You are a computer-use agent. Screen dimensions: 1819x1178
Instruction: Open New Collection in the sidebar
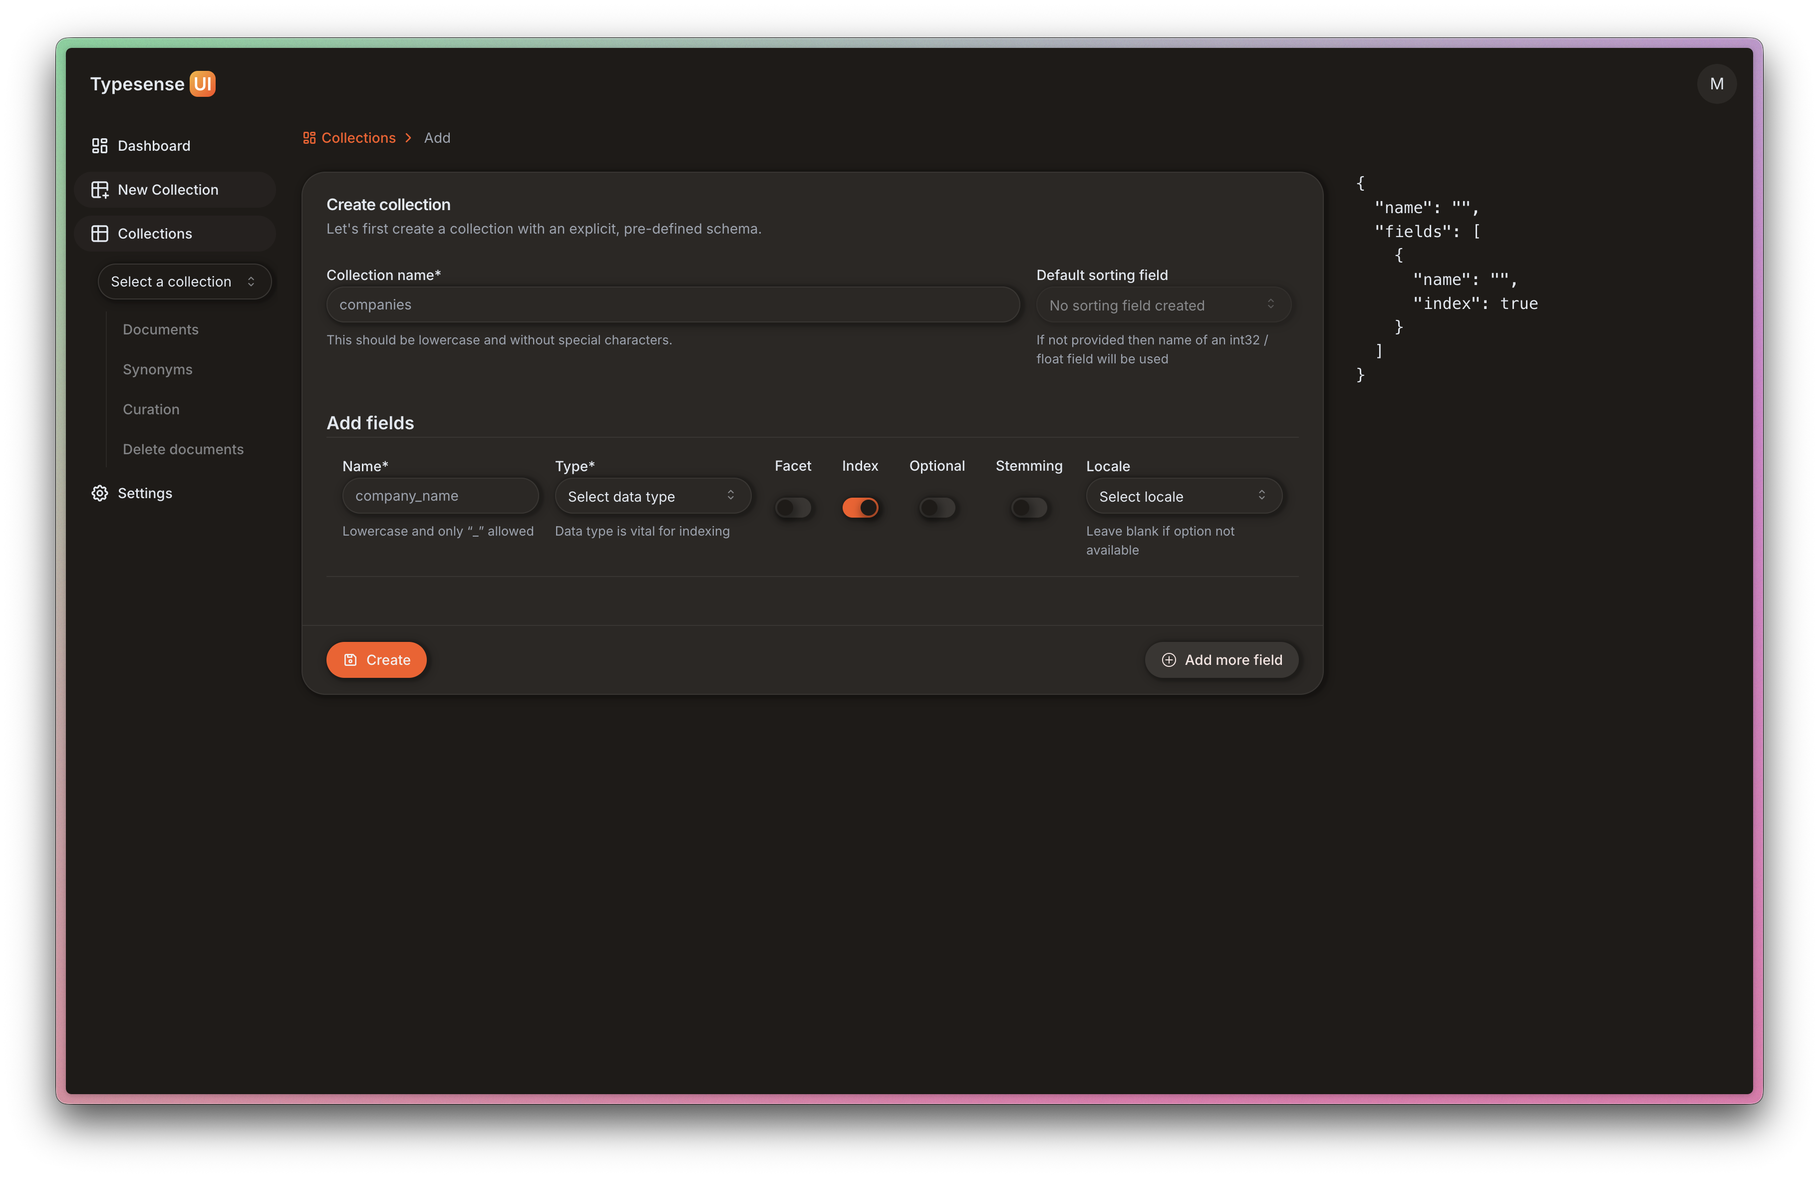tap(175, 190)
